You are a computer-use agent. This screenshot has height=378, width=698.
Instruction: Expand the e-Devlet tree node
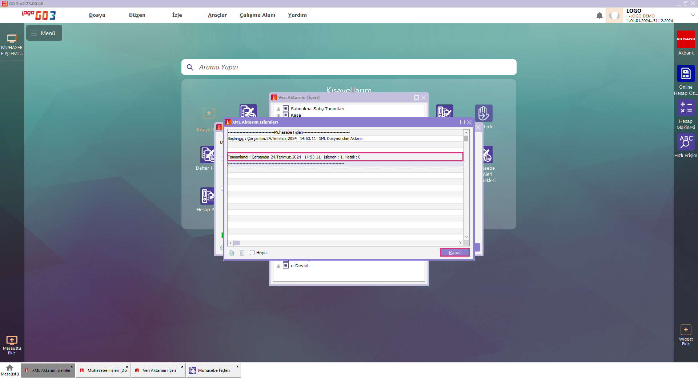coord(278,266)
